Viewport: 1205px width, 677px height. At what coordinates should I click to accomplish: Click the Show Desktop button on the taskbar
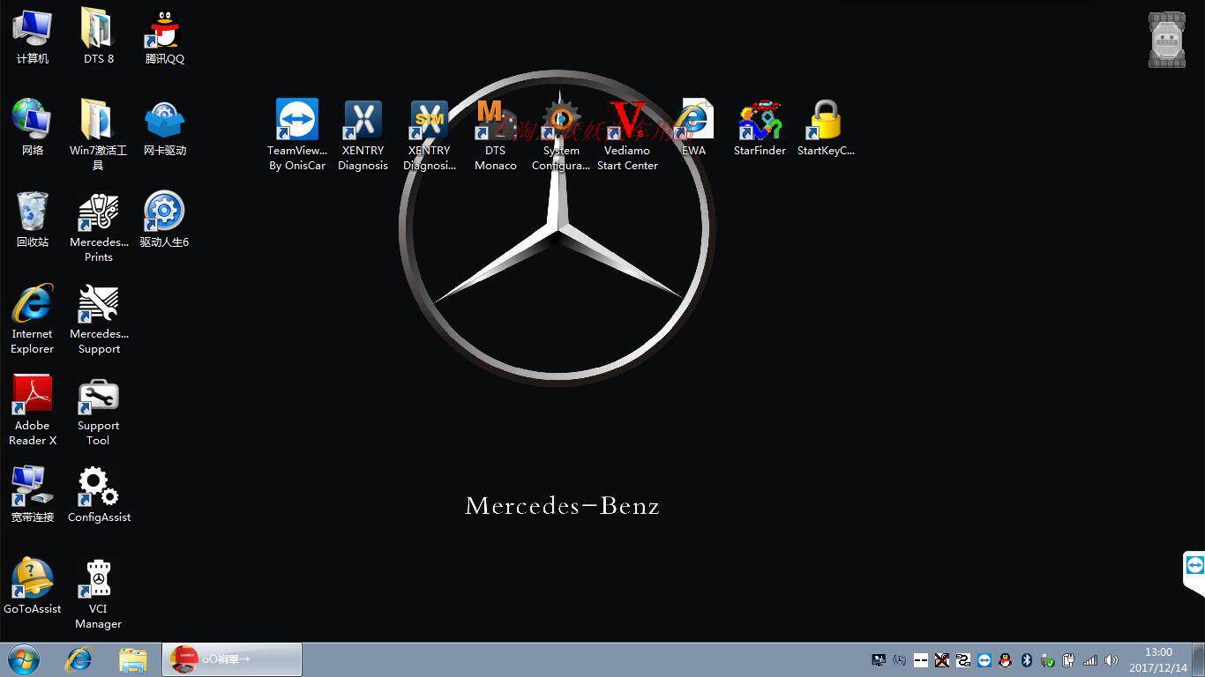tap(1199, 659)
